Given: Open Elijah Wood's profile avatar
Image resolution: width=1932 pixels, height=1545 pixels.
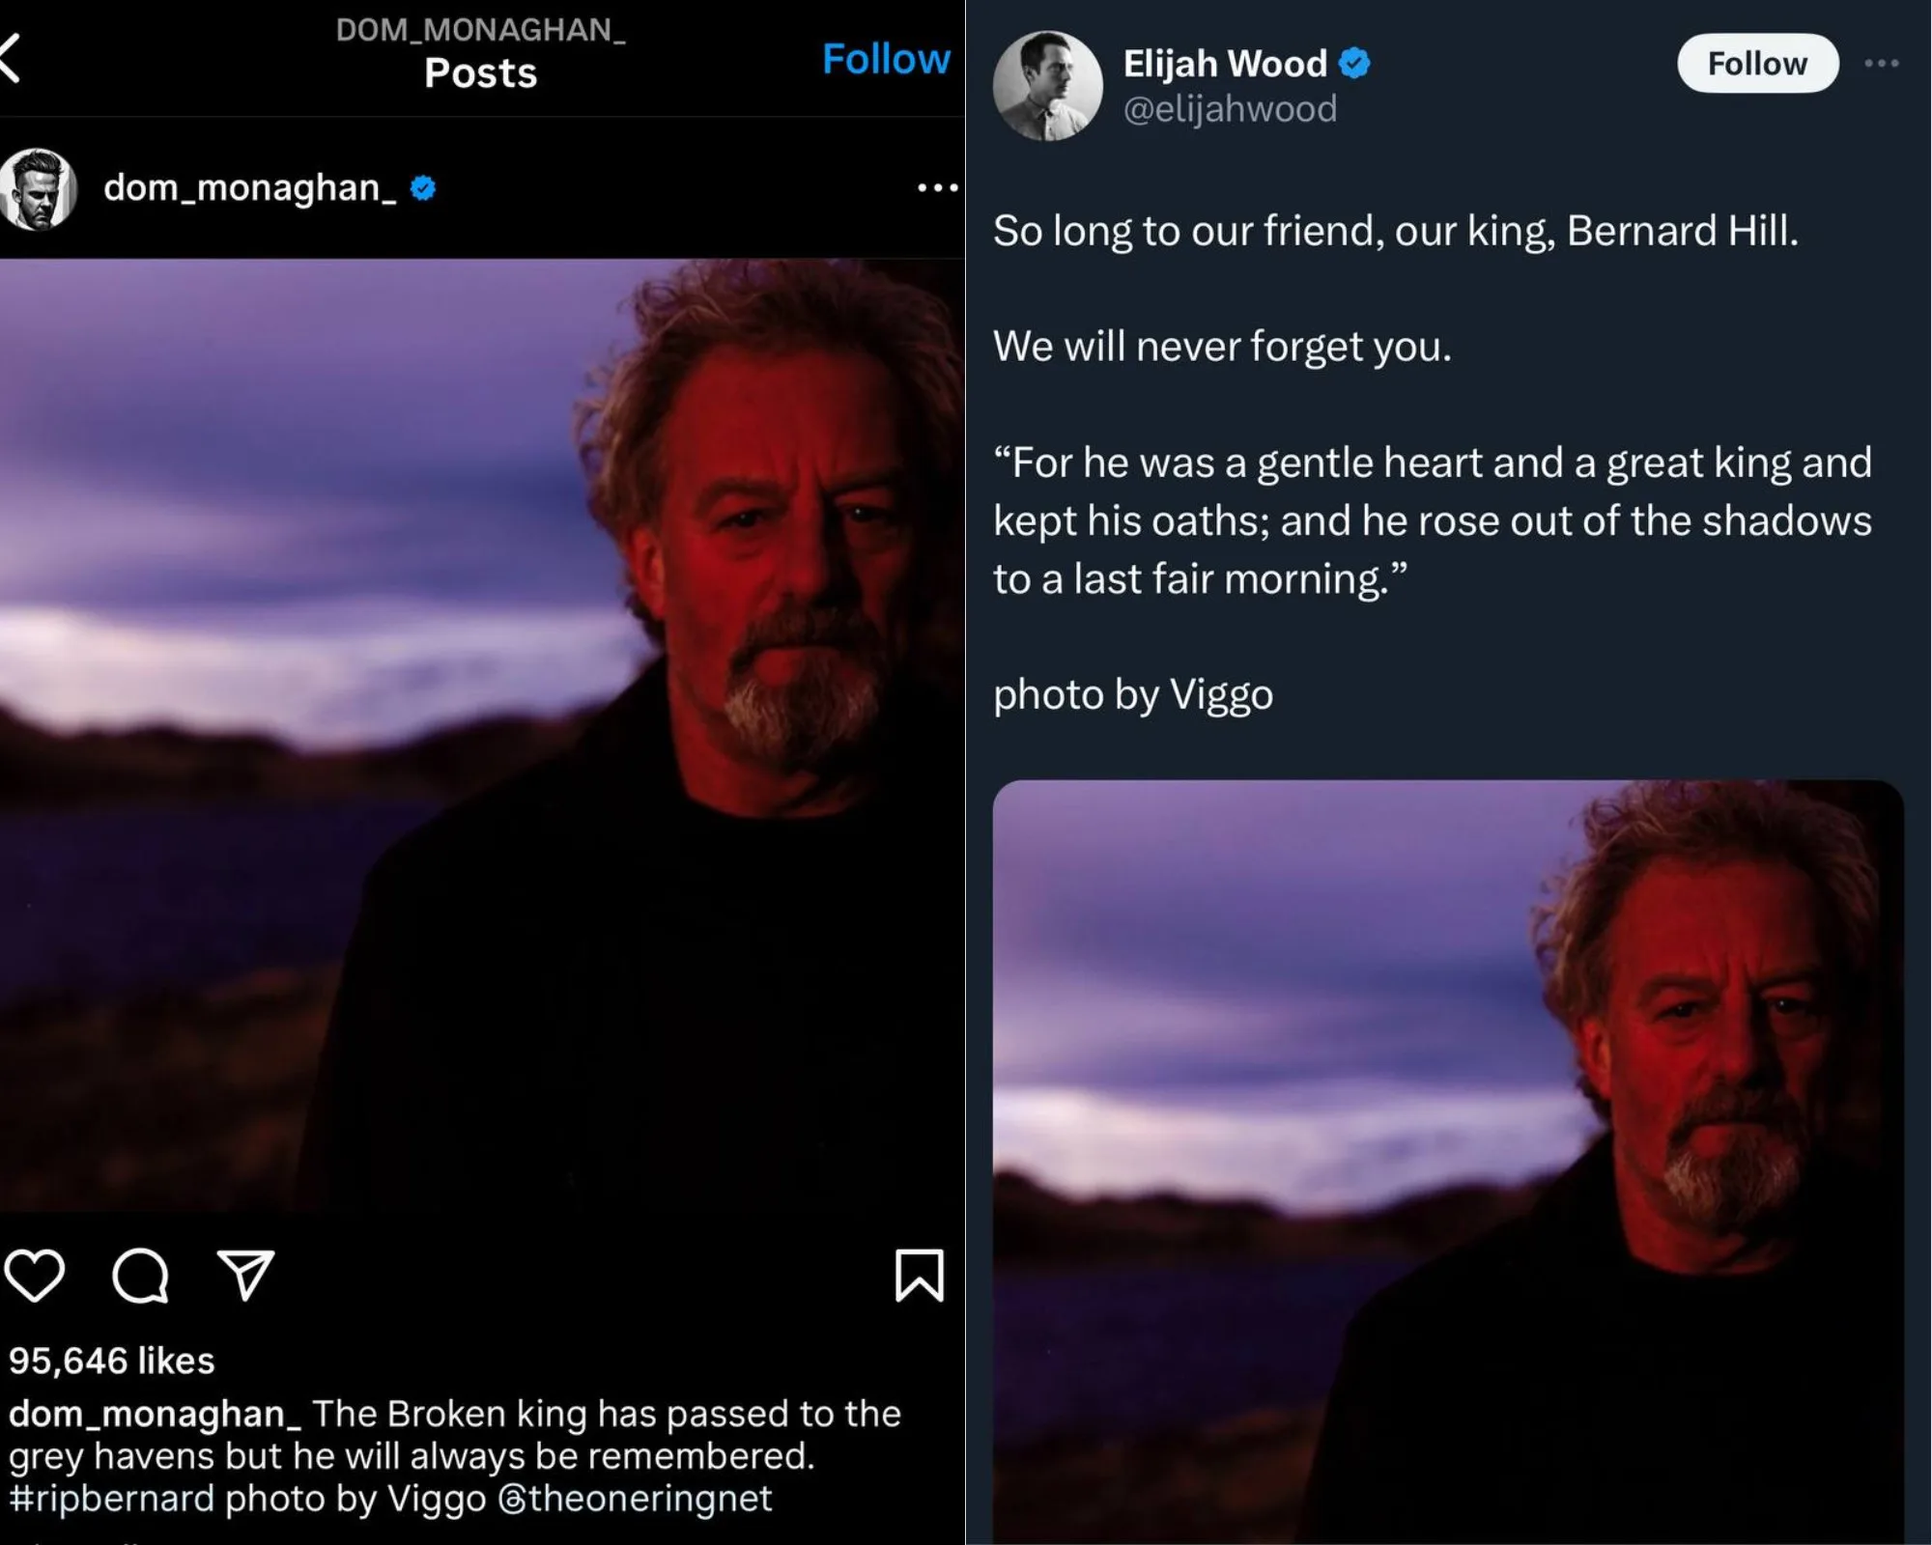Looking at the screenshot, I should pyautogui.click(x=1048, y=86).
